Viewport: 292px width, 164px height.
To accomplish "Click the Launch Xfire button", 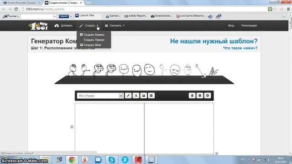I will tap(85, 15).
